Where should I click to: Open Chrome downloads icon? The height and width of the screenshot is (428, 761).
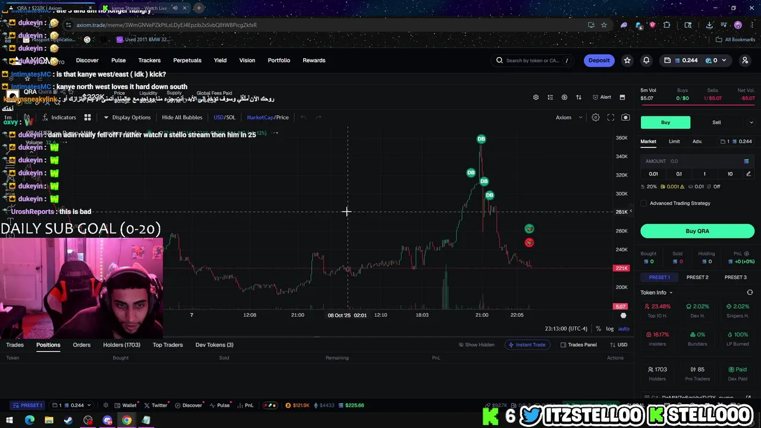(x=709, y=25)
